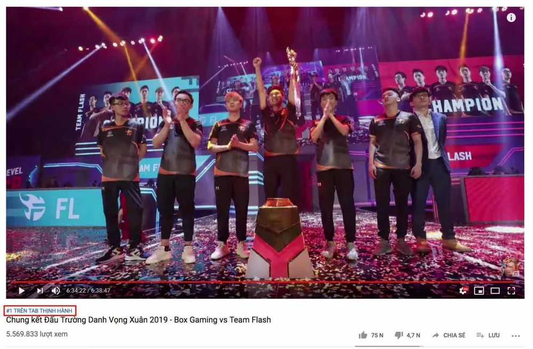Open #1 TRÊN TAB THỊNH HÀNH link
This screenshot has width=533, height=349.
[39, 311]
